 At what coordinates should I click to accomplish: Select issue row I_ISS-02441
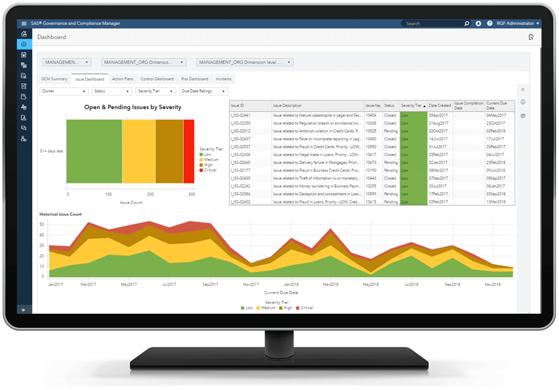pos(372,116)
